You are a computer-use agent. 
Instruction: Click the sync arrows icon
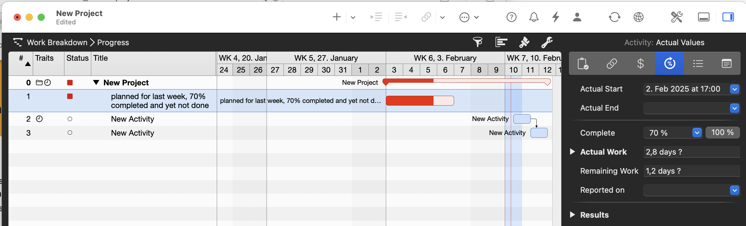(x=615, y=17)
